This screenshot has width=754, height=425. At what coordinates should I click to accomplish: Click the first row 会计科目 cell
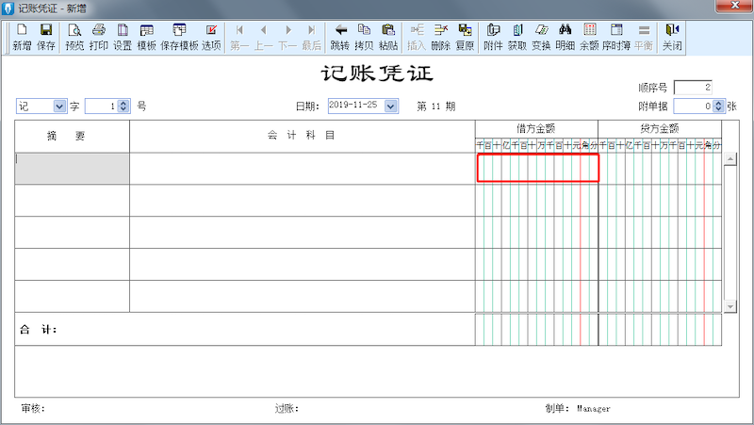click(x=302, y=169)
